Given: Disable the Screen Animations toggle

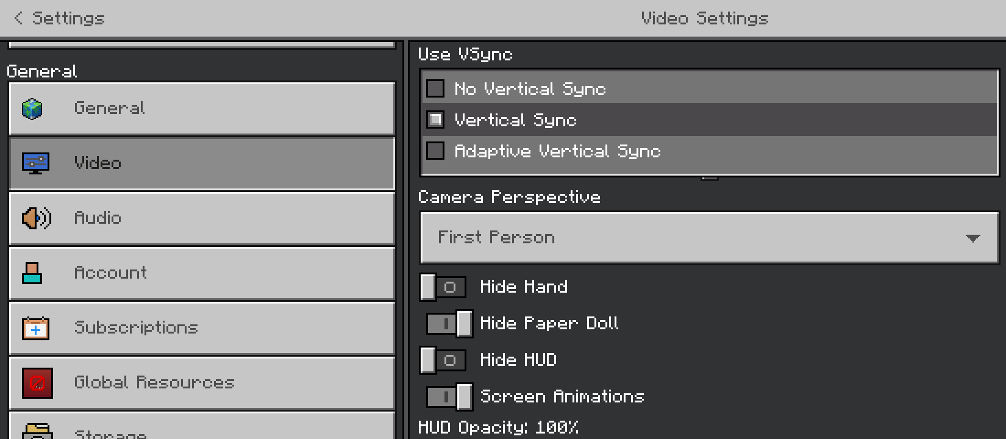Looking at the screenshot, I should point(449,397).
